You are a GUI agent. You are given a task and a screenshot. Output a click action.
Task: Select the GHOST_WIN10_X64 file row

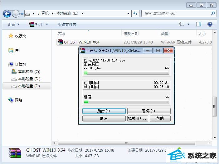click(x=134, y=42)
